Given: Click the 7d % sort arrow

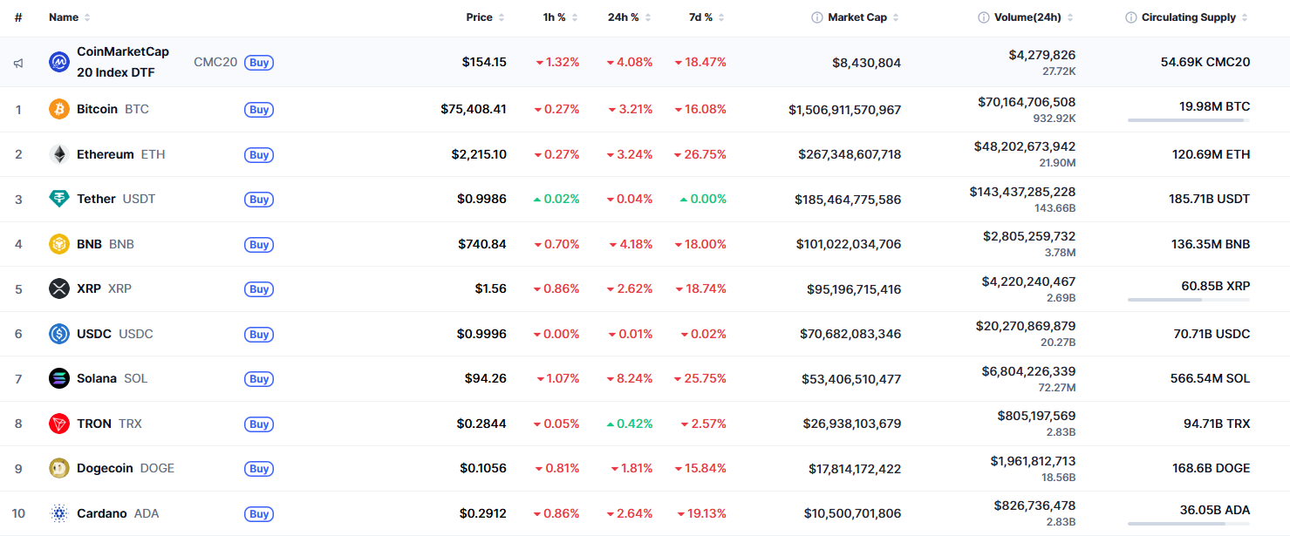Looking at the screenshot, I should (719, 17).
